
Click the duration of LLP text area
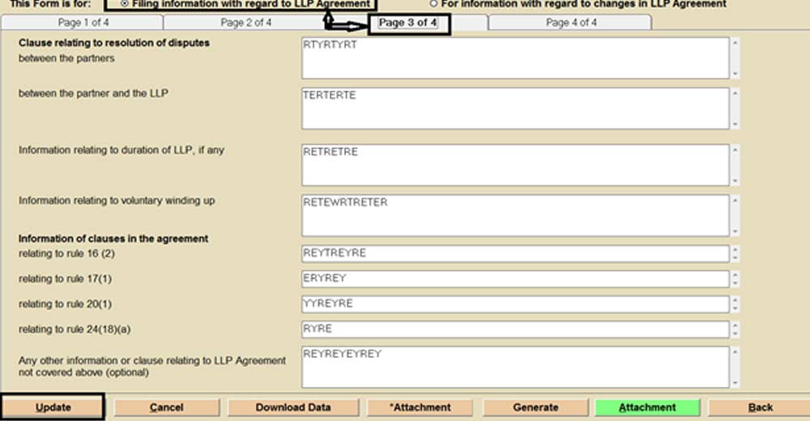[x=514, y=165]
